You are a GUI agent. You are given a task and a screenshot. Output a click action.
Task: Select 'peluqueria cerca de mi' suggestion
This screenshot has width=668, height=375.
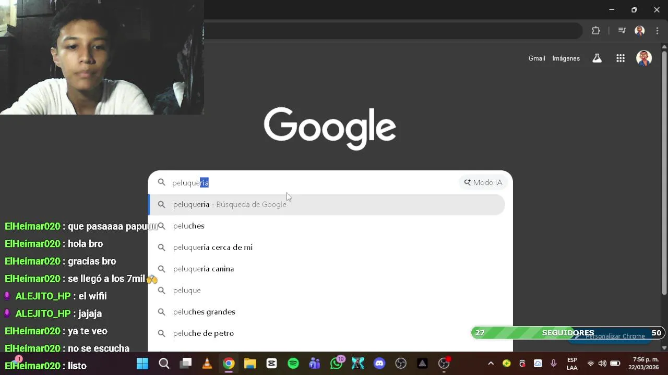coord(327,247)
